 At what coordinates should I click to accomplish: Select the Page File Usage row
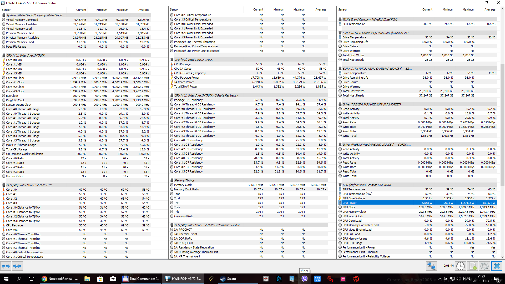(76, 47)
